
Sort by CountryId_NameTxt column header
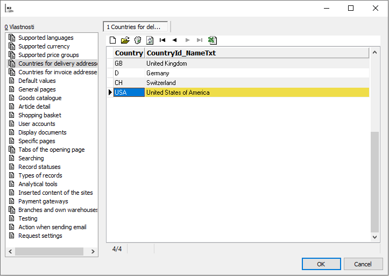point(257,53)
